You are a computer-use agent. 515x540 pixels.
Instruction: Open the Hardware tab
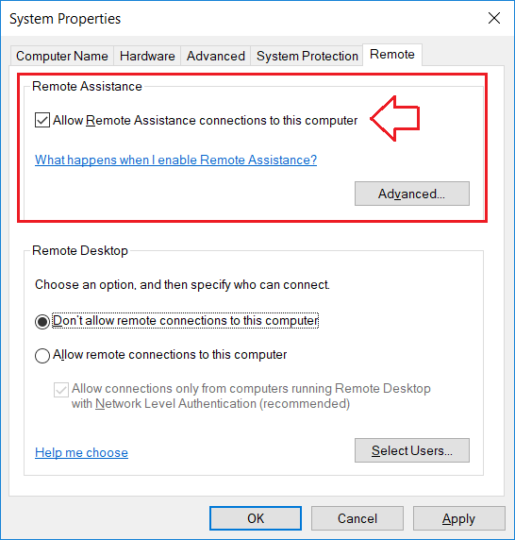point(147,56)
